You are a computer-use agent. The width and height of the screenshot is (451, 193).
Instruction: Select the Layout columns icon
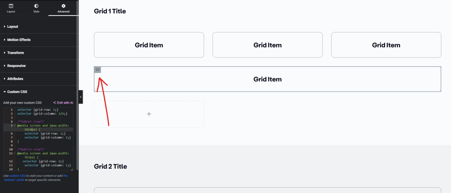[x=11, y=5]
